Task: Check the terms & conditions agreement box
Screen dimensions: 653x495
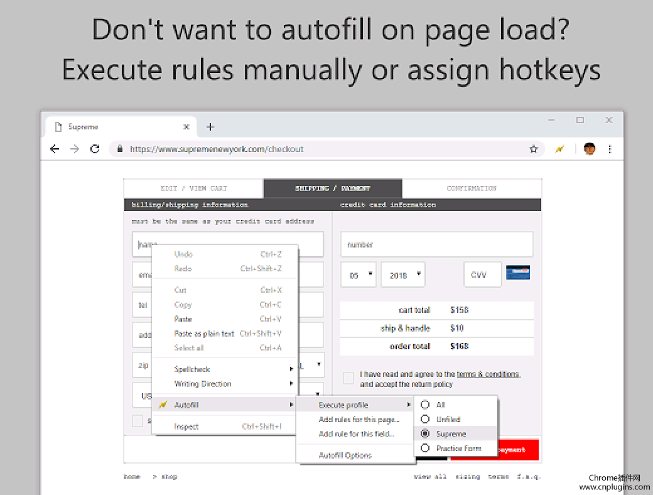Action: tap(348, 378)
